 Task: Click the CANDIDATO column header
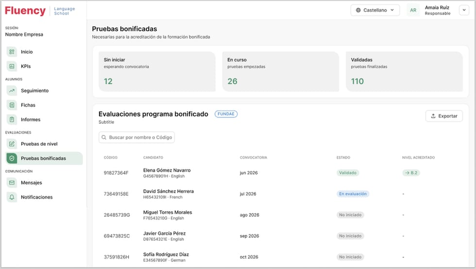(153, 158)
